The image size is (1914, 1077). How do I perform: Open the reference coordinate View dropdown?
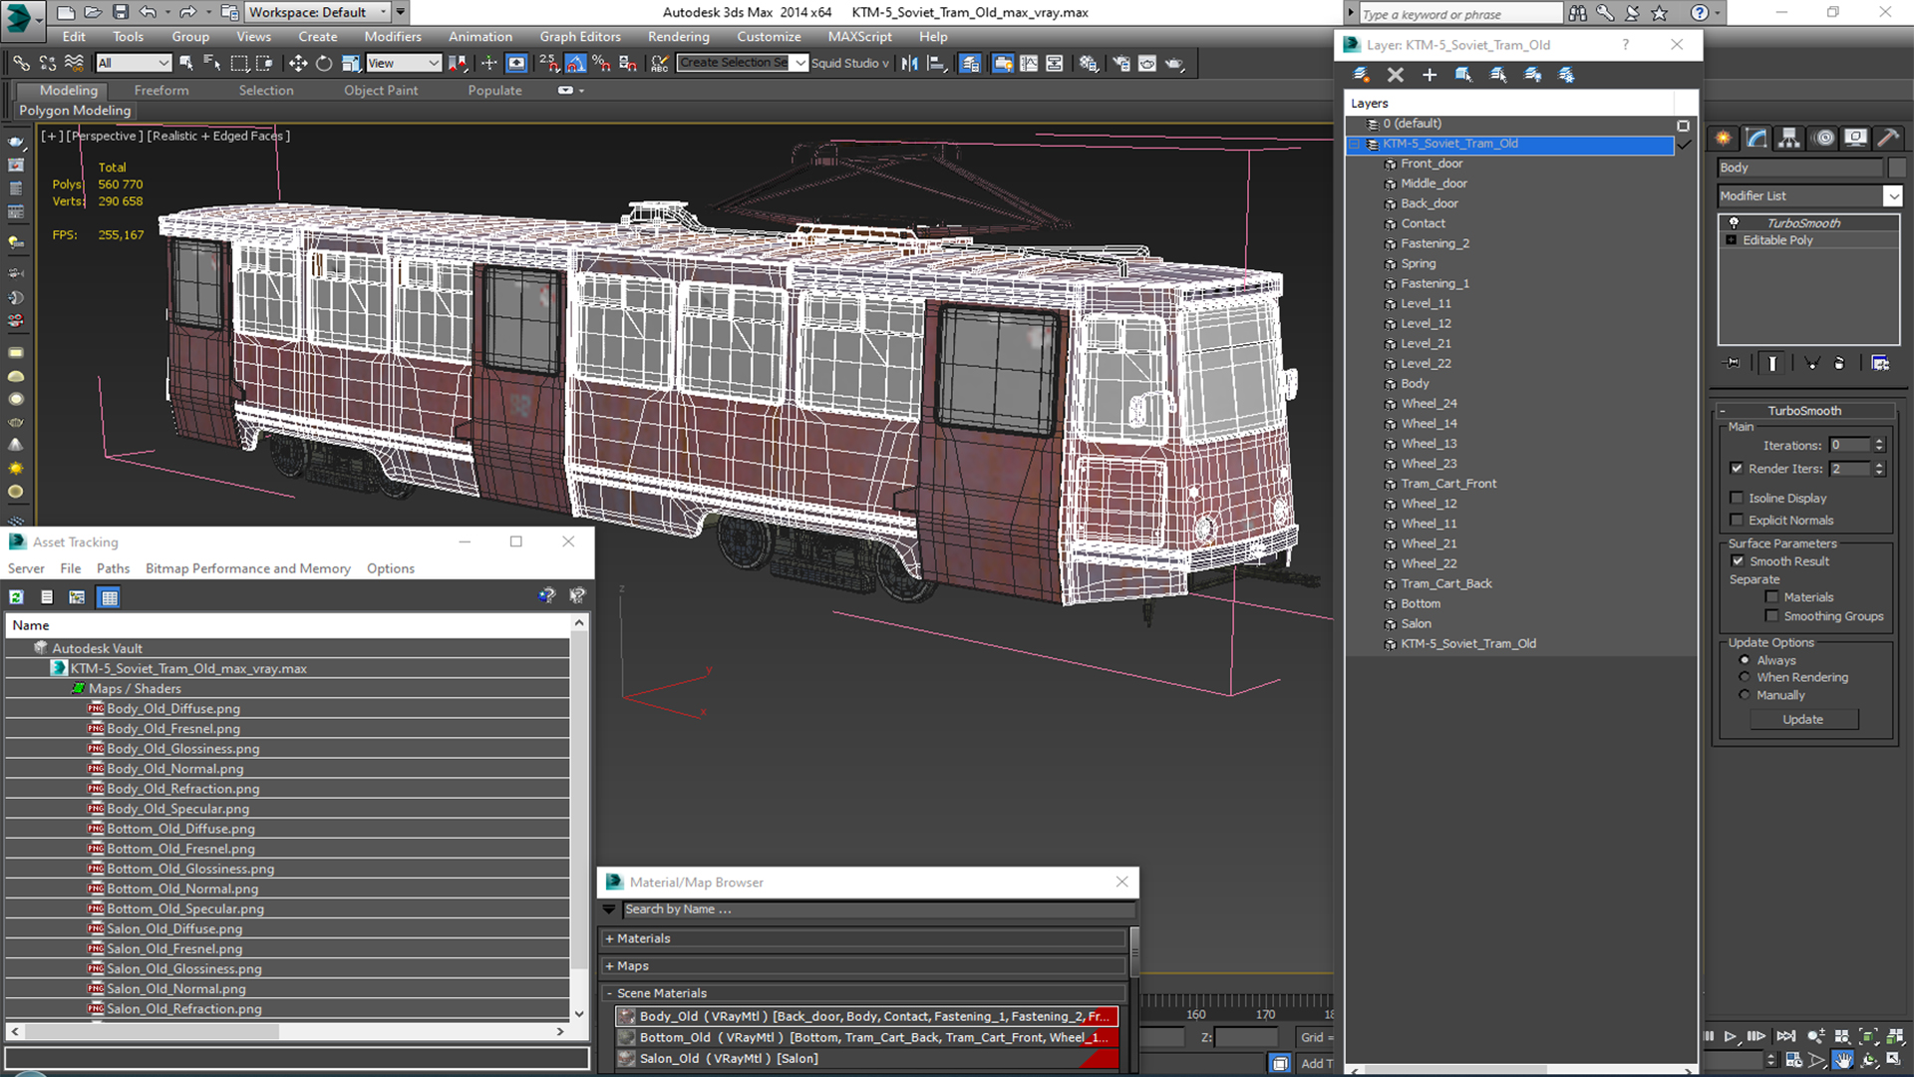[403, 63]
